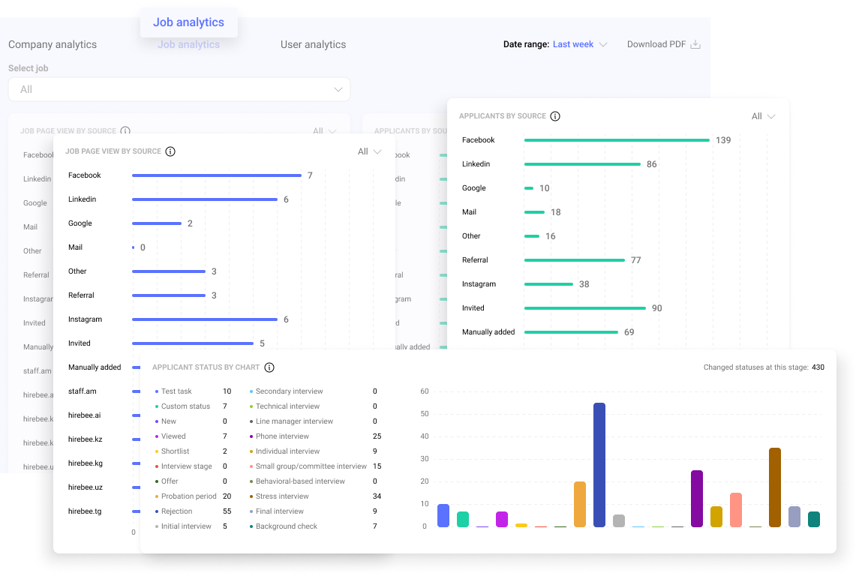
Task: Open the All filter in Job Page View panel
Action: coord(369,151)
